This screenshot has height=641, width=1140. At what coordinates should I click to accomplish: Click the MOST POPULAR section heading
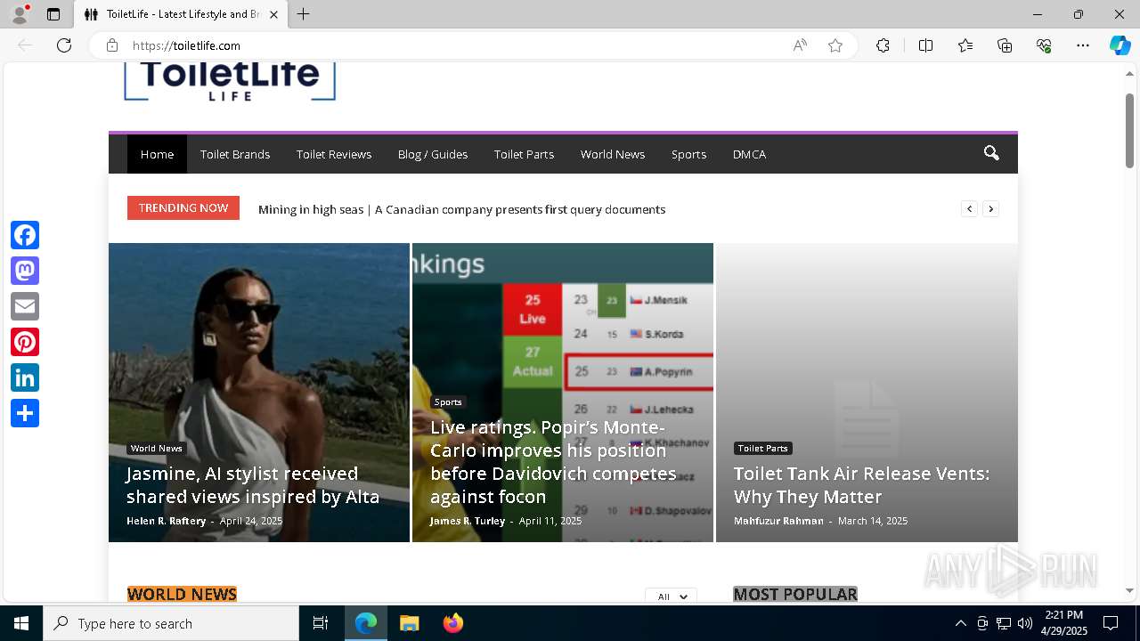click(x=795, y=594)
